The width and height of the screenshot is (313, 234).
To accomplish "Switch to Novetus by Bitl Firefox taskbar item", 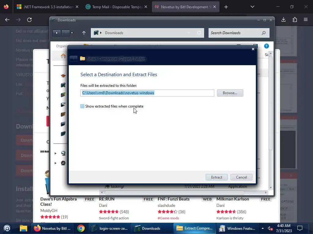I will click(52, 228).
